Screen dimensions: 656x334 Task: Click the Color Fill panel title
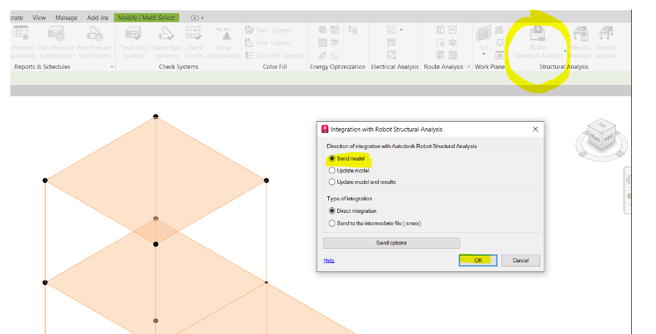[275, 67]
